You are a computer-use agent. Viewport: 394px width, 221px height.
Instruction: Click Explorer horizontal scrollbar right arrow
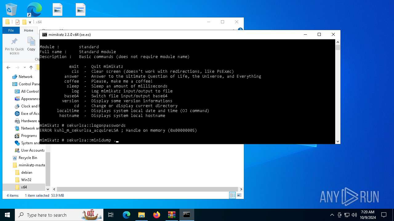point(241,189)
